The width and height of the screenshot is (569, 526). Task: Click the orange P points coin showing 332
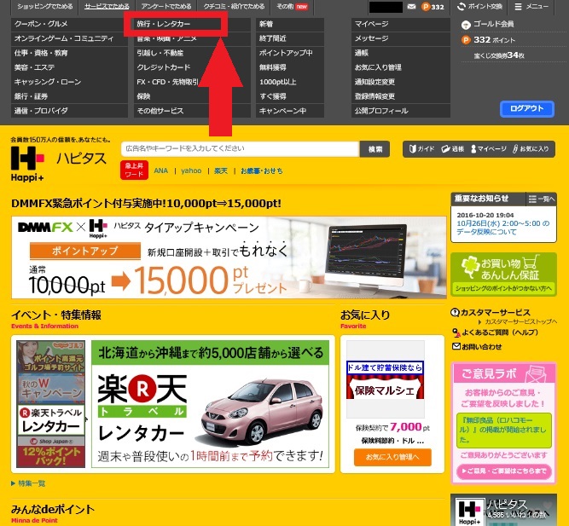(x=433, y=7)
